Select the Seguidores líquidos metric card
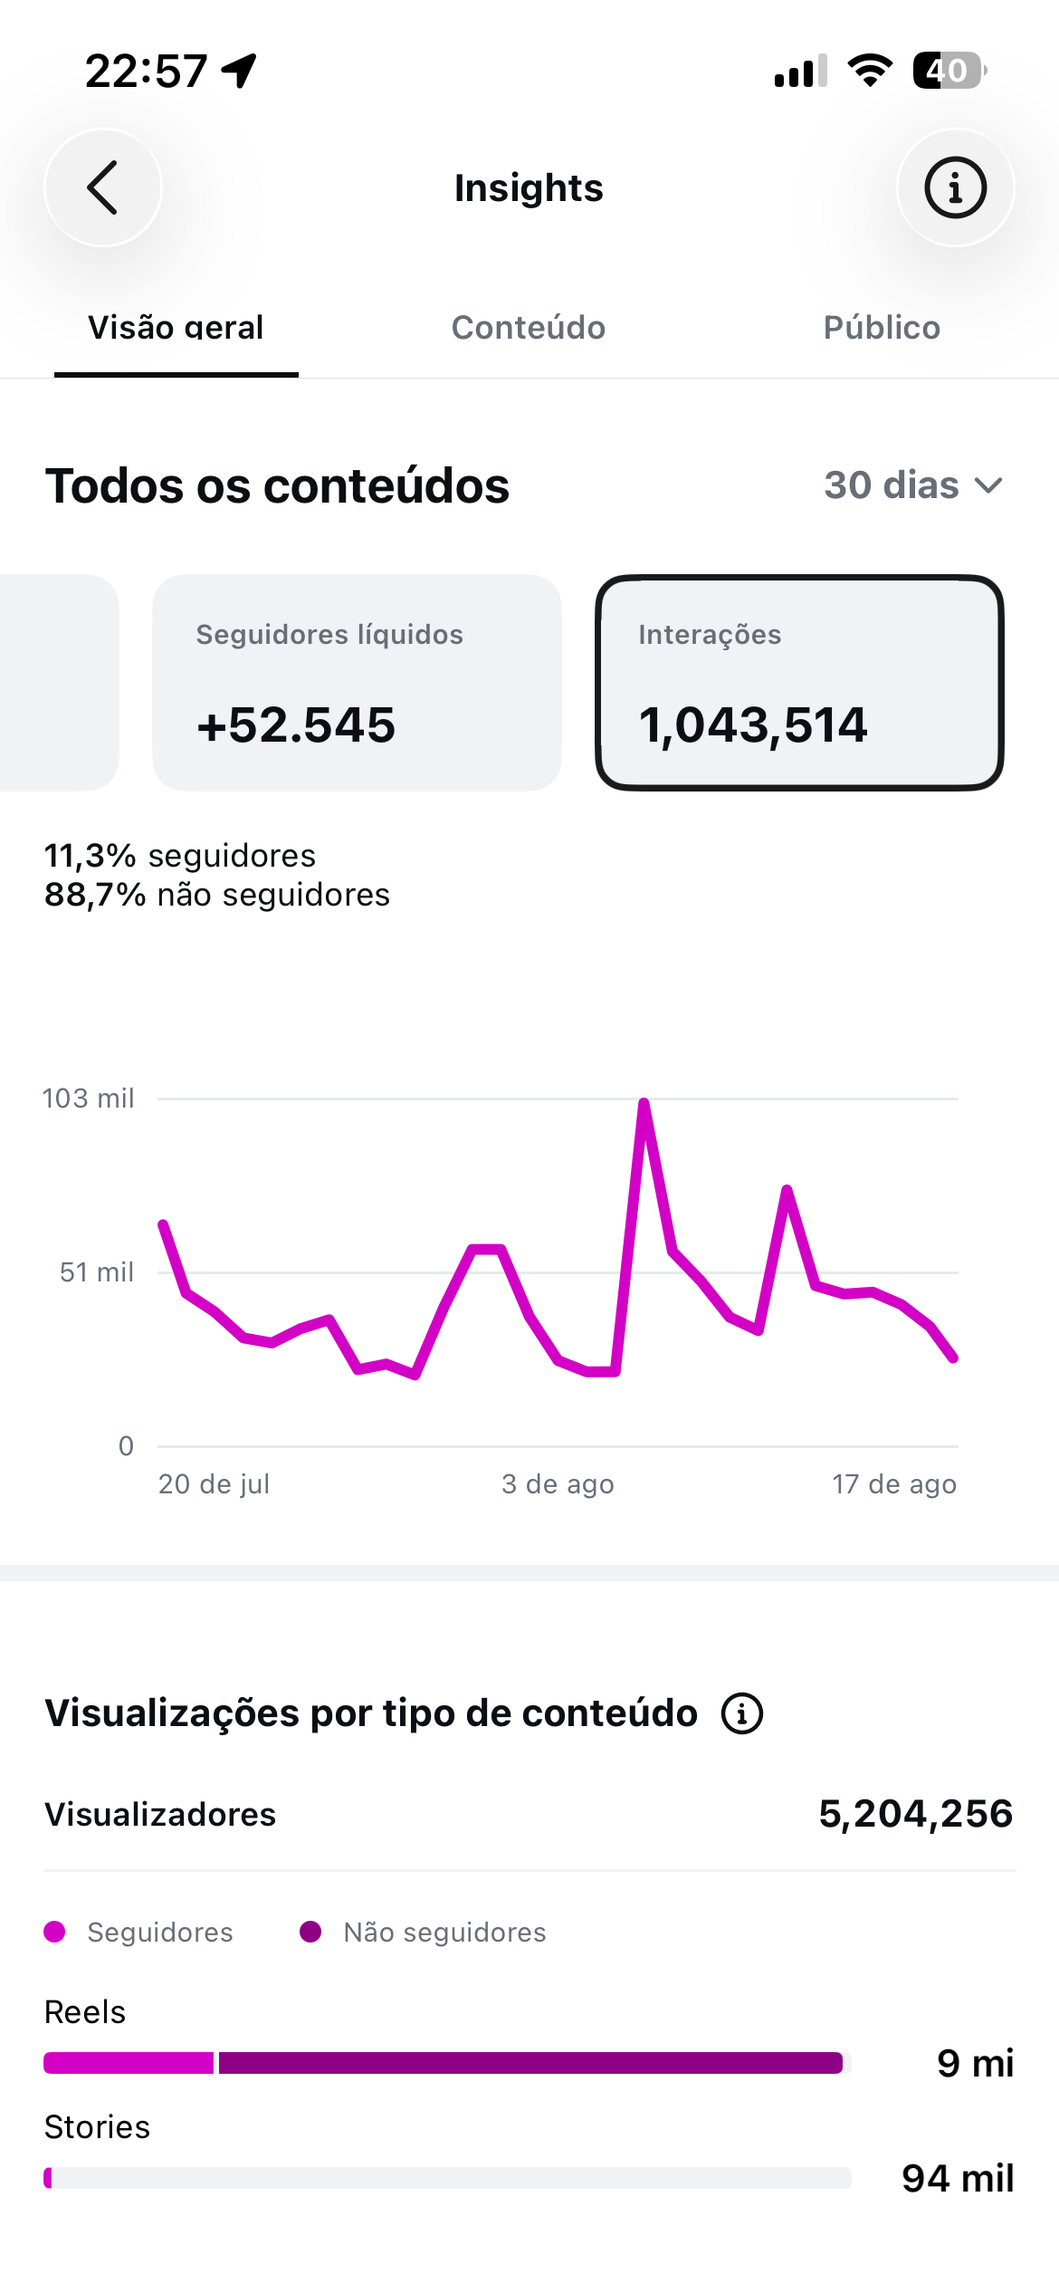Screen dimensions: 1059x2293 (357, 683)
